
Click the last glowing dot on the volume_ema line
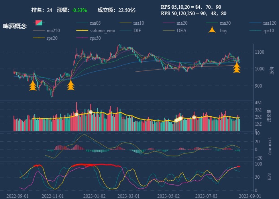tap(194, 117)
